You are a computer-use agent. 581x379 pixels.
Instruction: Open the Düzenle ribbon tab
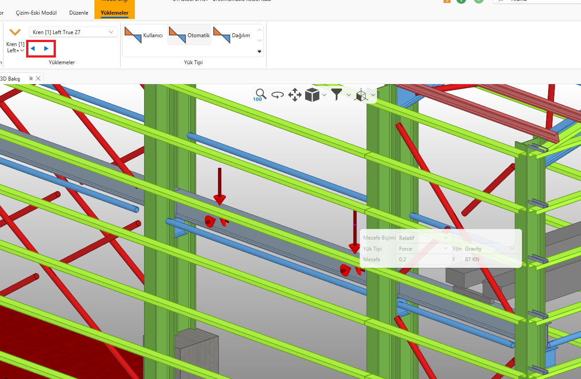(80, 13)
